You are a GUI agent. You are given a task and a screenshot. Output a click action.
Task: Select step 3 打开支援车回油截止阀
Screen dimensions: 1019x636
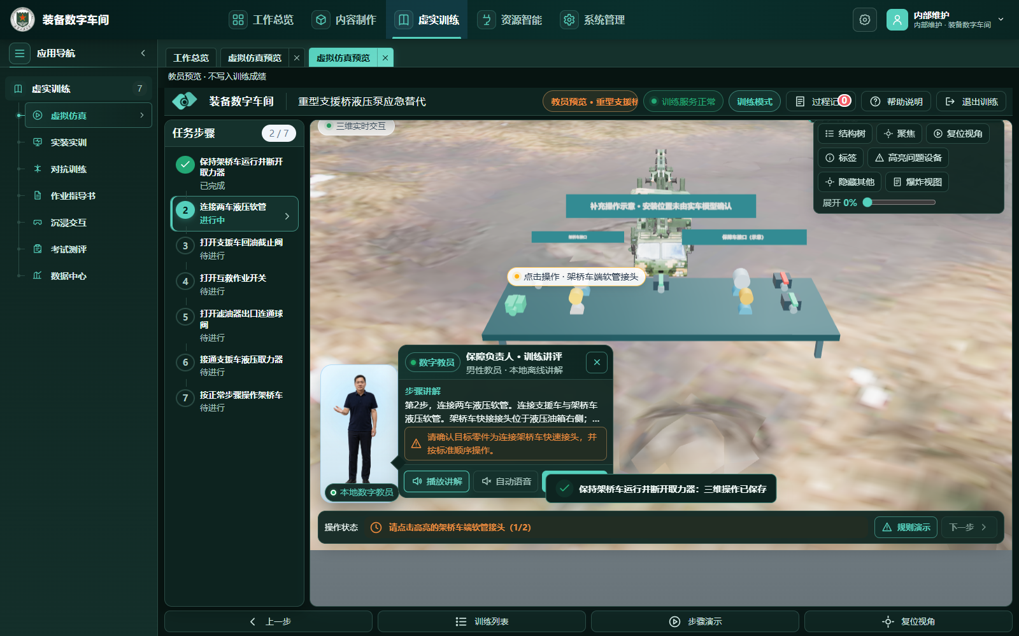tap(234, 249)
